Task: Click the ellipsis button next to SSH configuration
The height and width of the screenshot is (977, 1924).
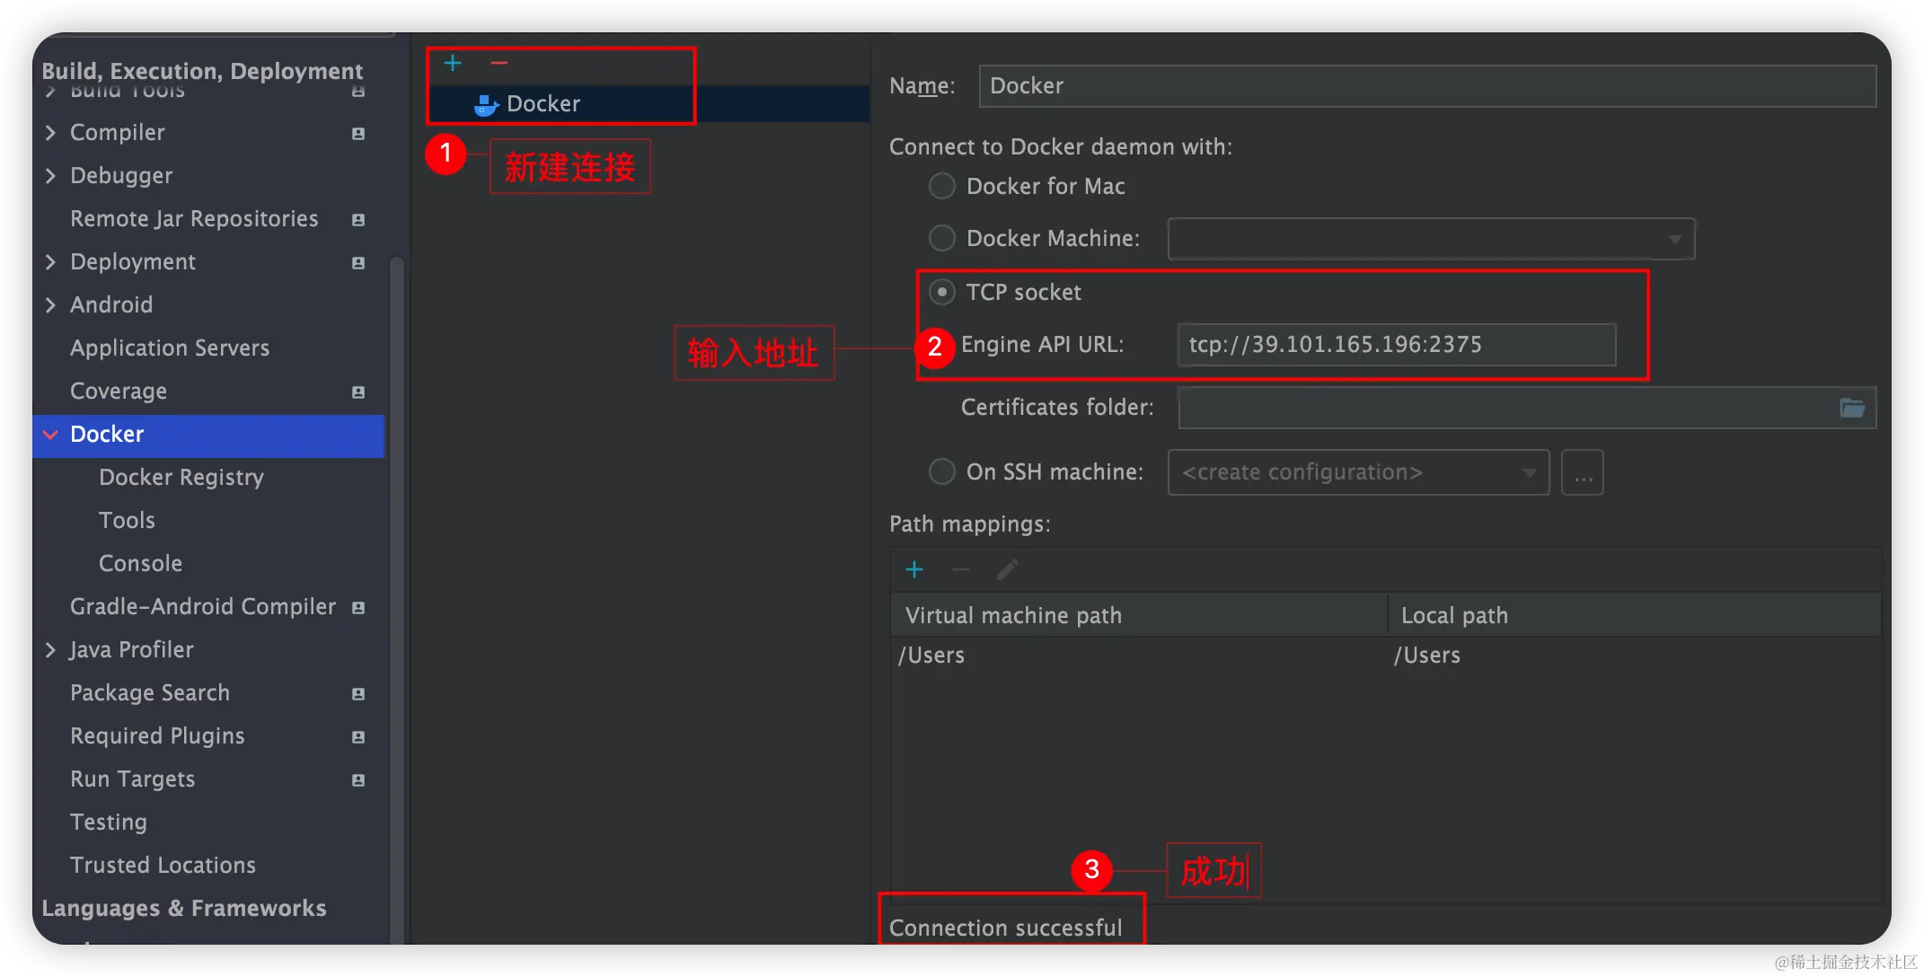Action: [x=1583, y=472]
